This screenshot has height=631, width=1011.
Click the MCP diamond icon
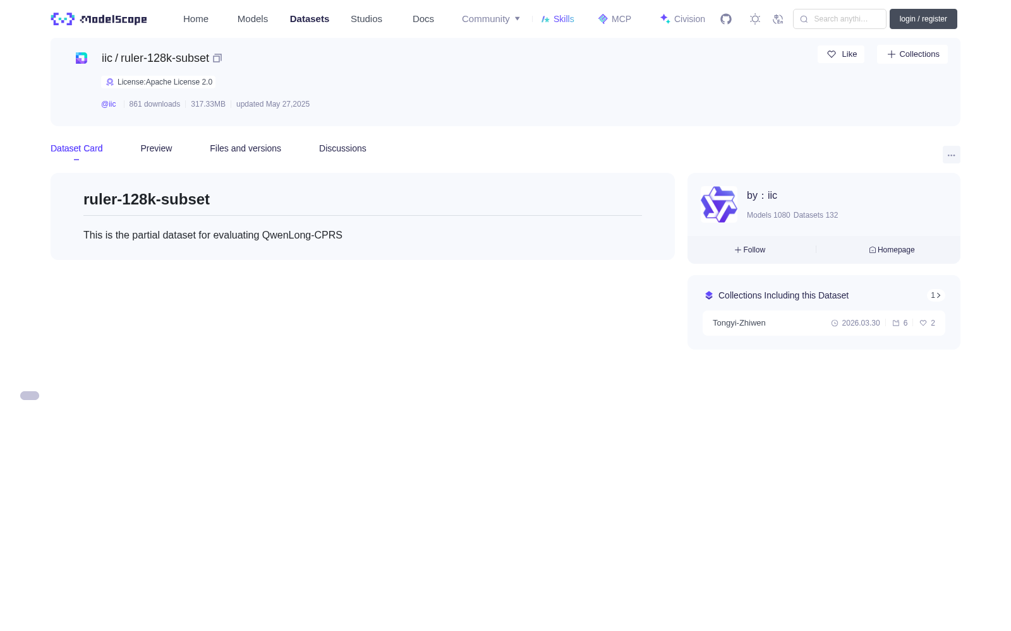[603, 19]
